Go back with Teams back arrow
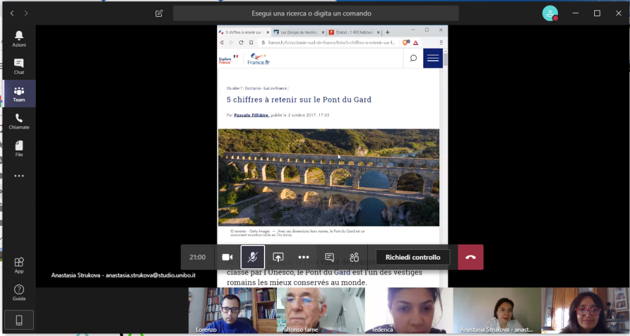The height and width of the screenshot is (336, 630). click(x=12, y=14)
